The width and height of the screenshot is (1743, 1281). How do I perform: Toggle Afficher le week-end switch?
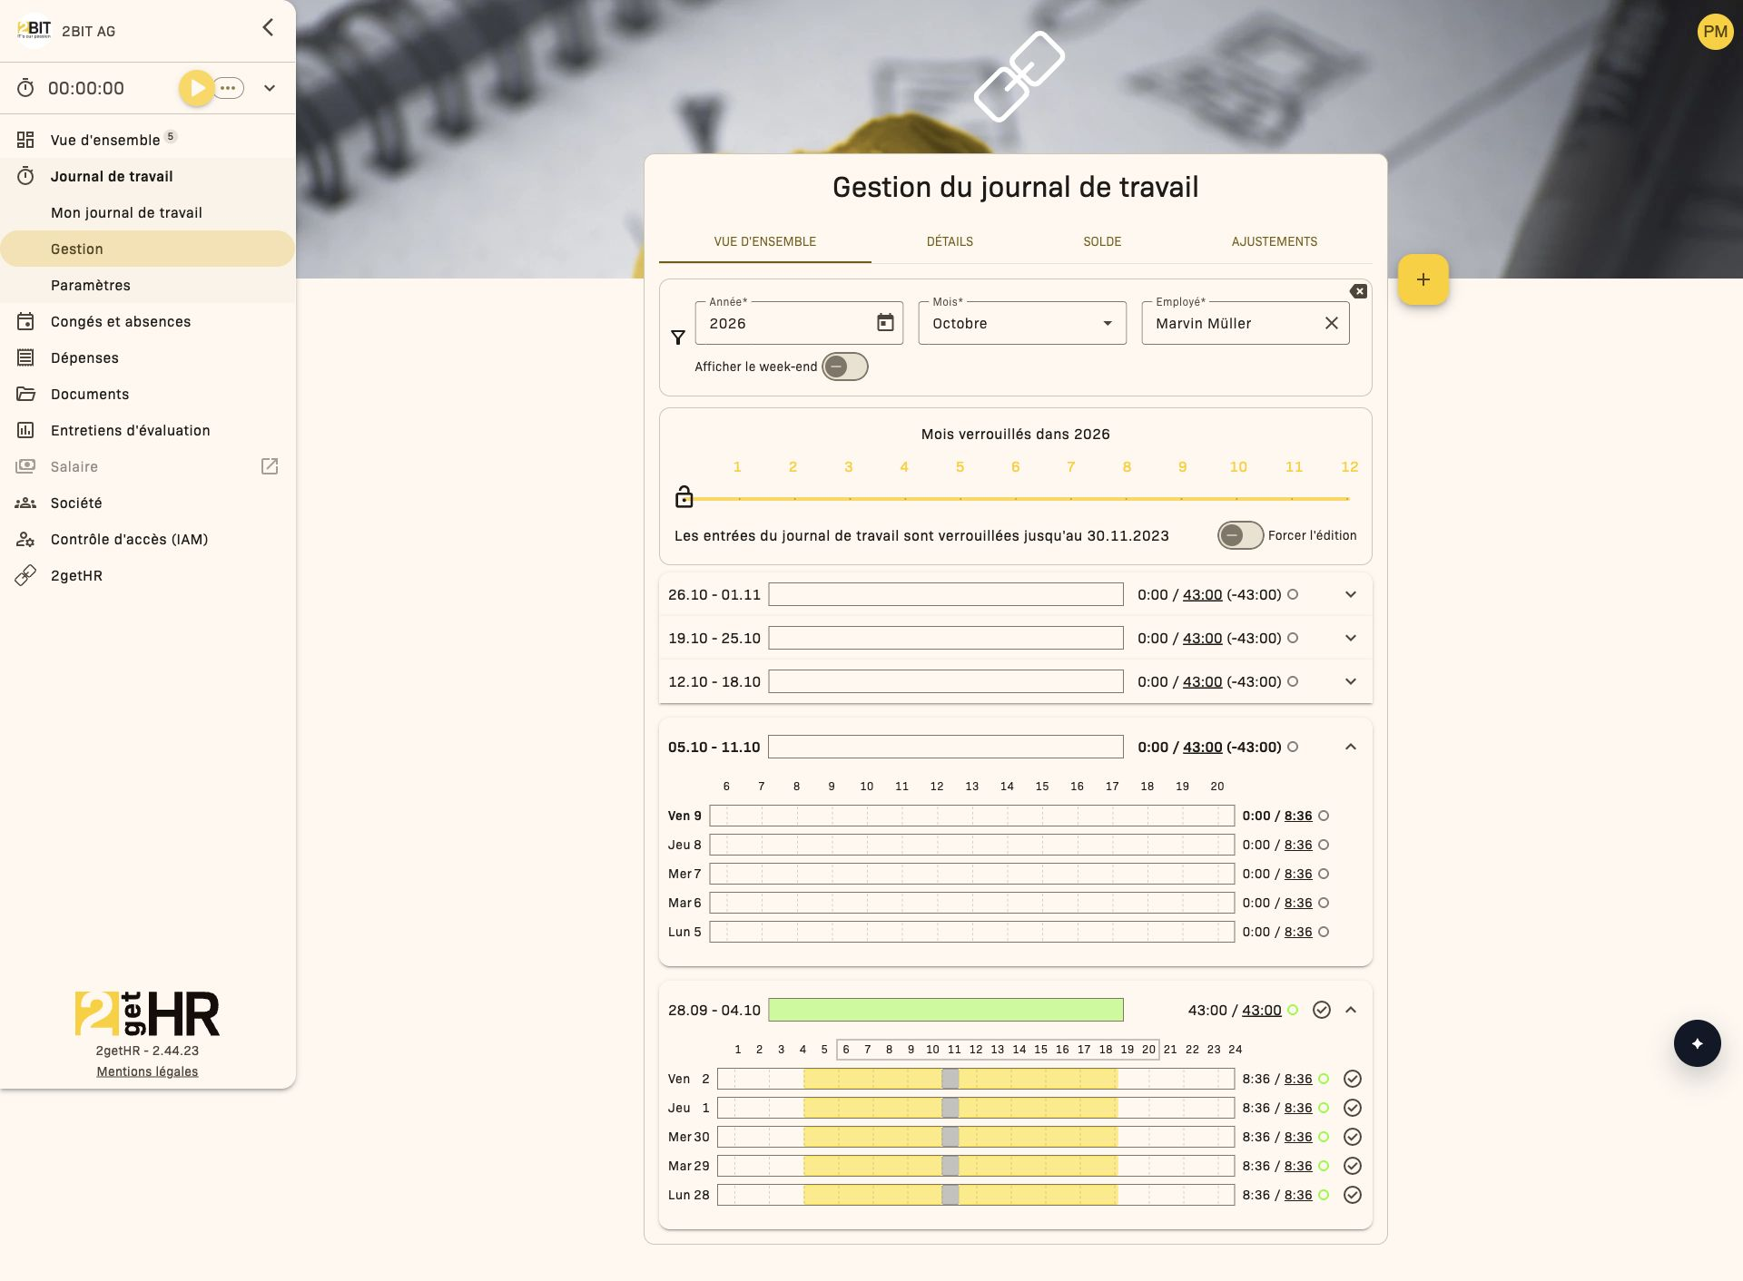845,367
